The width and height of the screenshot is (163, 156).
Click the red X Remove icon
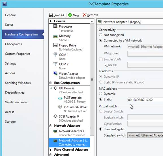click(x=84, y=15)
